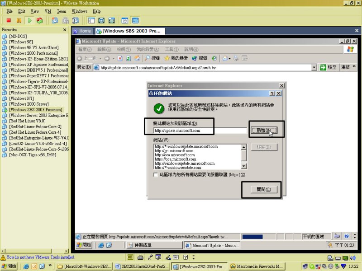Select [Windows NT] in Favorites
Image resolution: width=362 pixels, height=271 pixels.
click(21, 98)
